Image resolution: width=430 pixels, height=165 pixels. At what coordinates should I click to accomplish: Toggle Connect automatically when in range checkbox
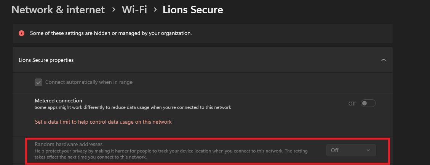tap(38, 82)
